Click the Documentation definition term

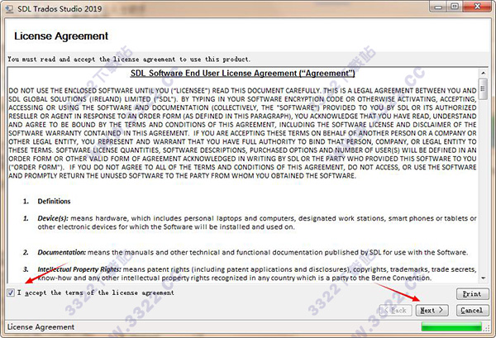coord(62,252)
